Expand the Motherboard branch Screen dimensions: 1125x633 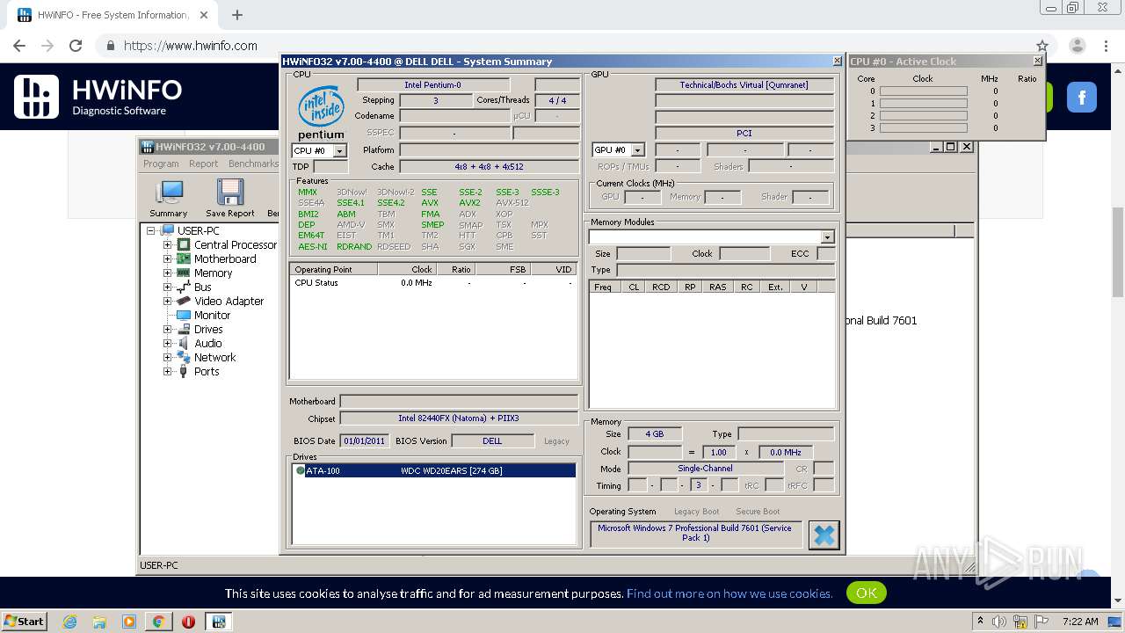pyautogui.click(x=167, y=258)
